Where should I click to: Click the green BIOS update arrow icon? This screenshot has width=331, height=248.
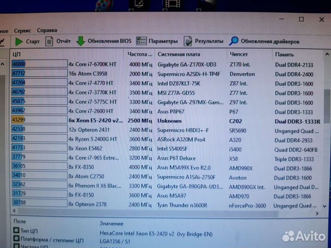(x=80, y=41)
